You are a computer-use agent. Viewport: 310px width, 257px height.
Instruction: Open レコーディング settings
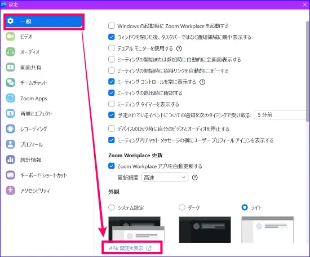pyautogui.click(x=44, y=129)
